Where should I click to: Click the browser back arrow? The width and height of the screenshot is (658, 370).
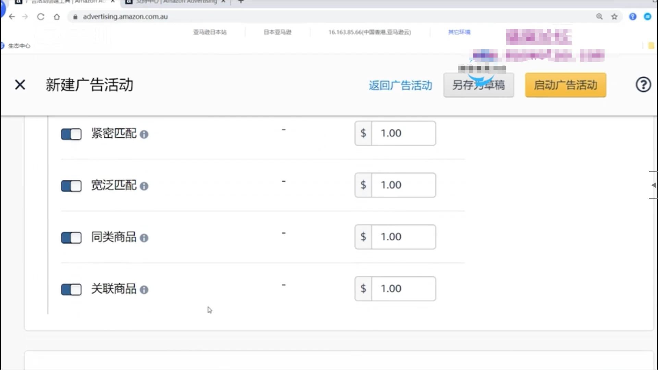pos(12,16)
